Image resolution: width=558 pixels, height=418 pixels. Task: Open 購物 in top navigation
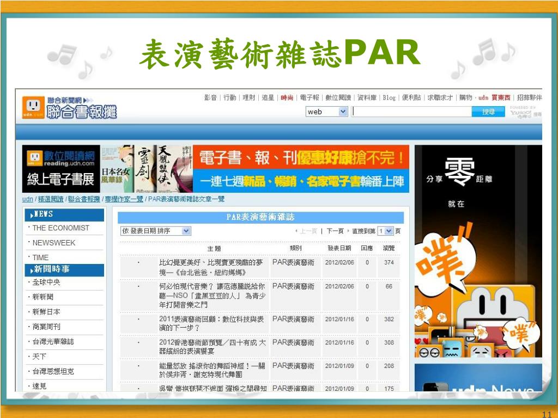coord(465,97)
